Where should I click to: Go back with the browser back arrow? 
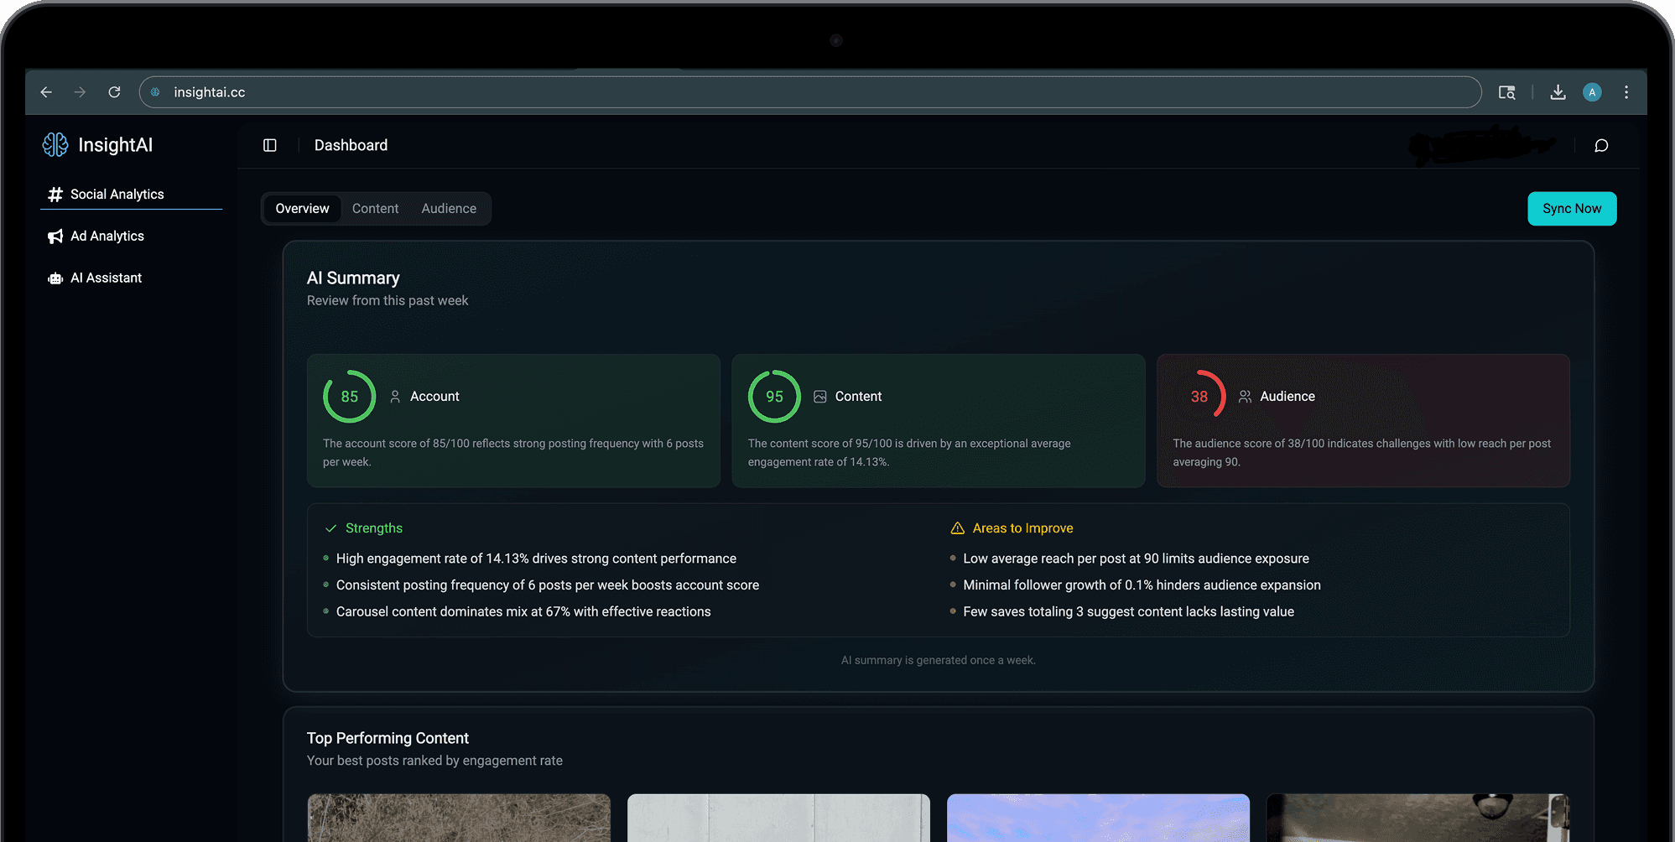point(46,92)
